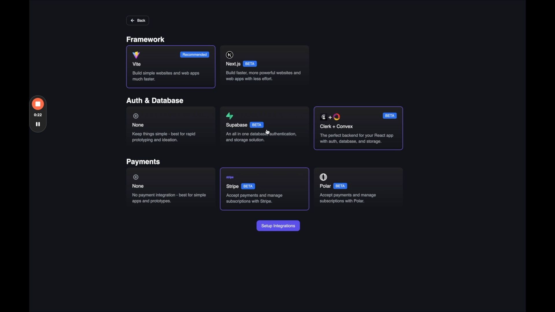This screenshot has width=555, height=312.
Task: Click the Supabase green bolt icon
Action: point(230,116)
